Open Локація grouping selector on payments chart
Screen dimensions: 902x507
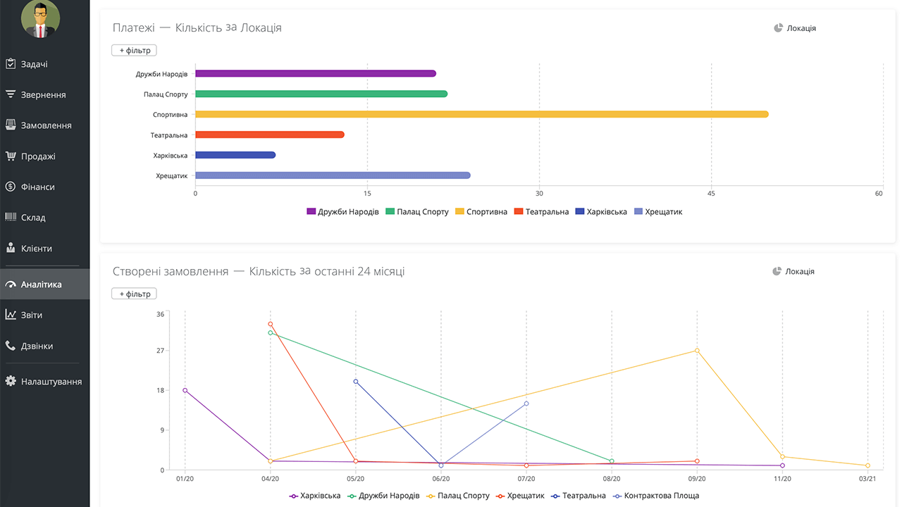click(795, 28)
